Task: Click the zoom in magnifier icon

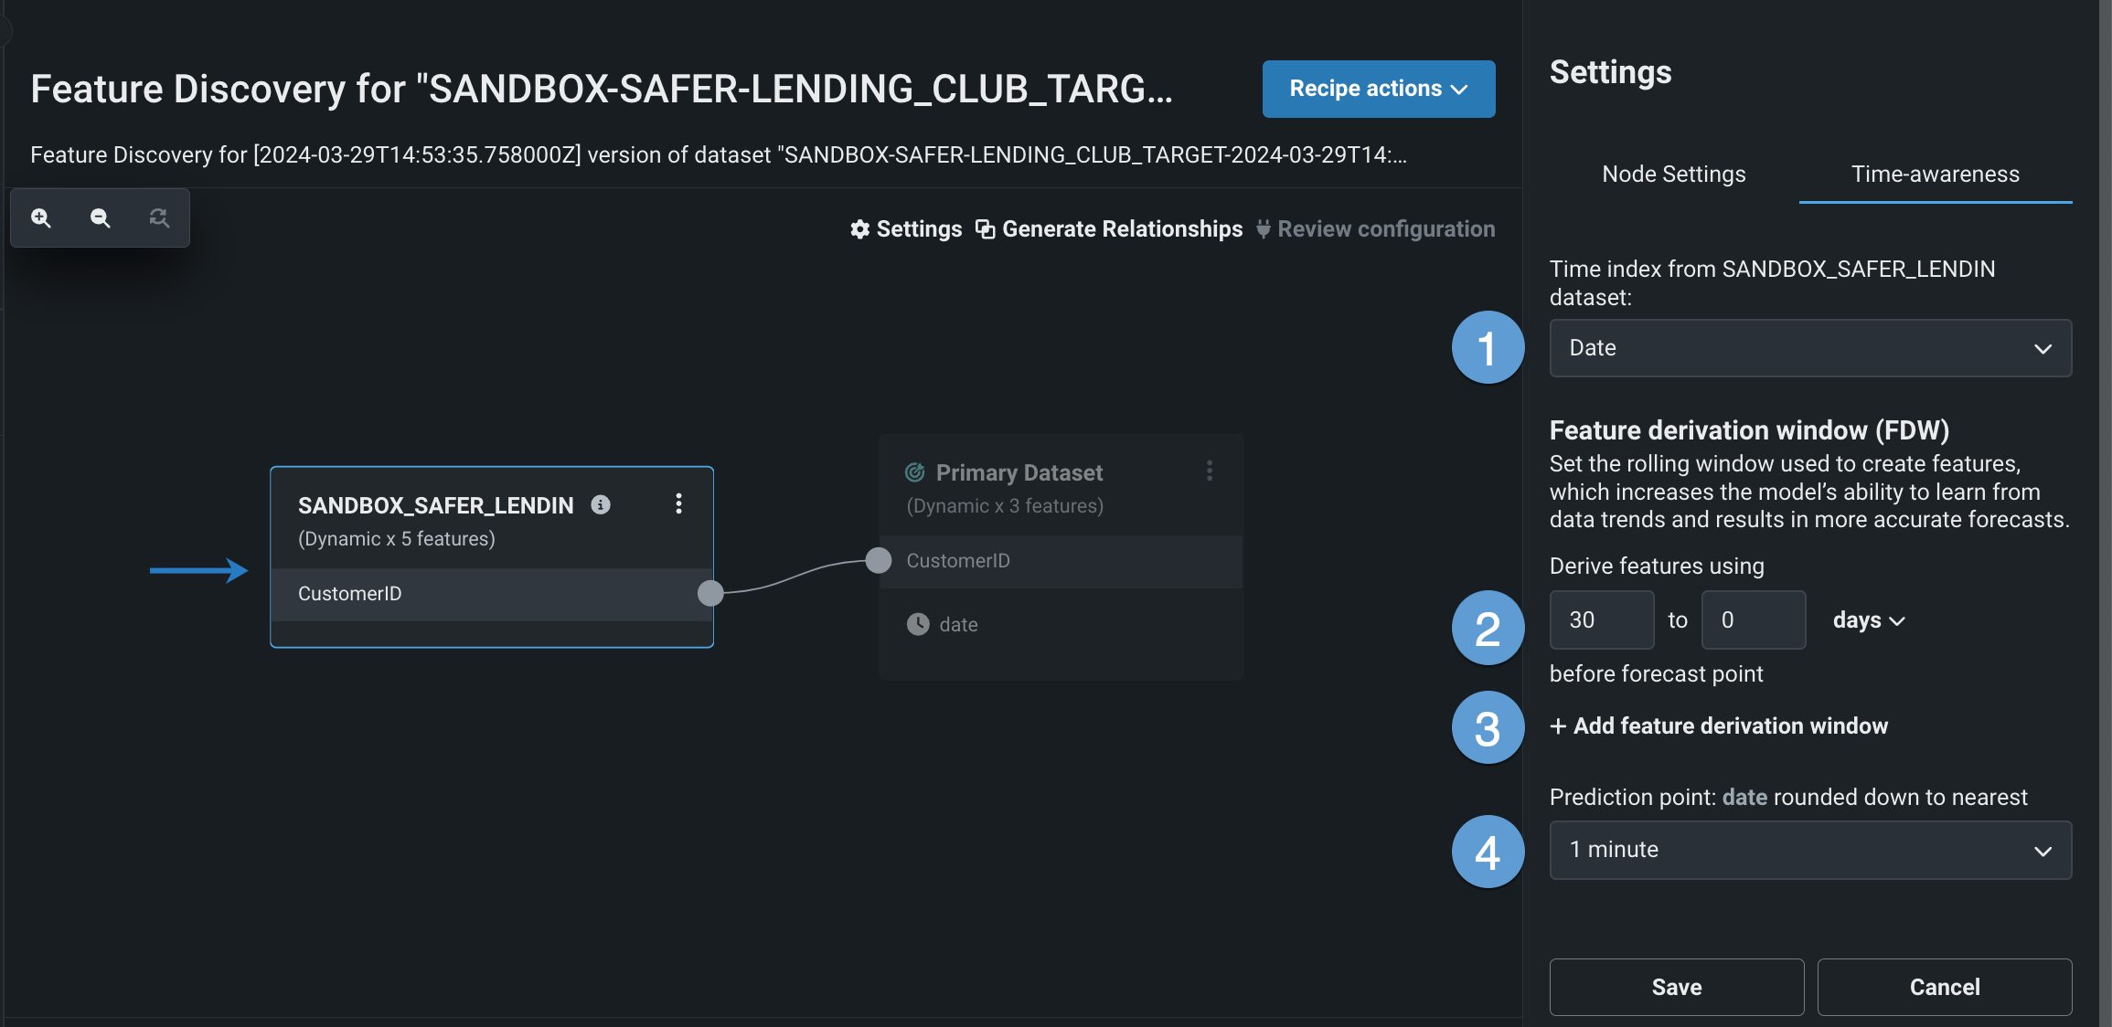Action: click(41, 217)
